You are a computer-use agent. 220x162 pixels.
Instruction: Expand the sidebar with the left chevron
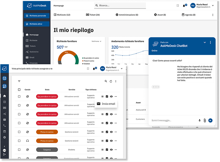coord(4,147)
